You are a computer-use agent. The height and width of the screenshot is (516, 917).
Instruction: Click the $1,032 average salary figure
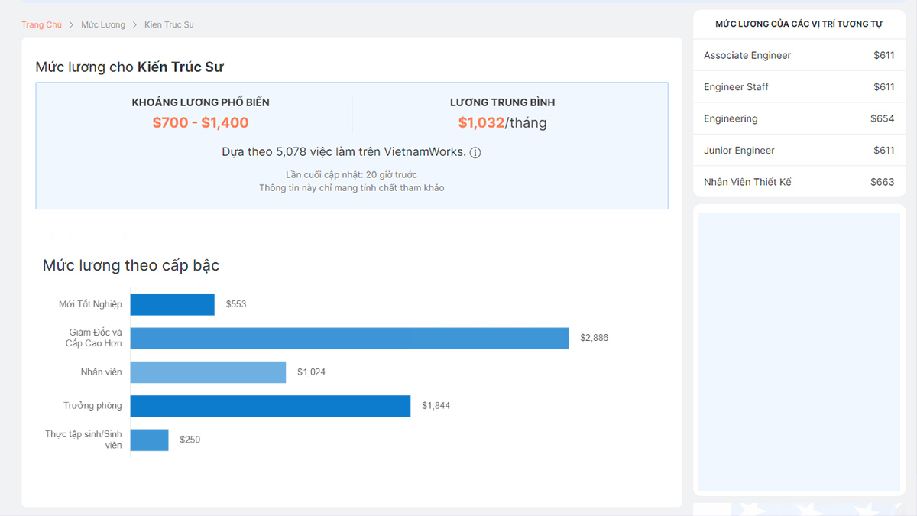481,122
